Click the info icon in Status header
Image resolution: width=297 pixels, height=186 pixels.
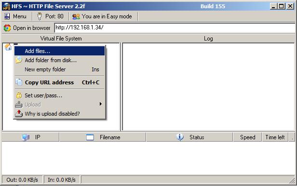coord(180,137)
